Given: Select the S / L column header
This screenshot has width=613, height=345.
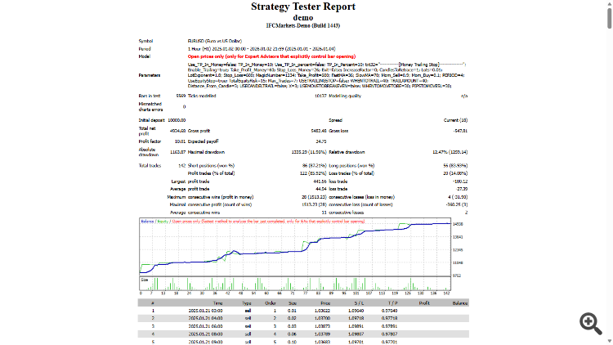Looking at the screenshot, I should pyautogui.click(x=359, y=303).
